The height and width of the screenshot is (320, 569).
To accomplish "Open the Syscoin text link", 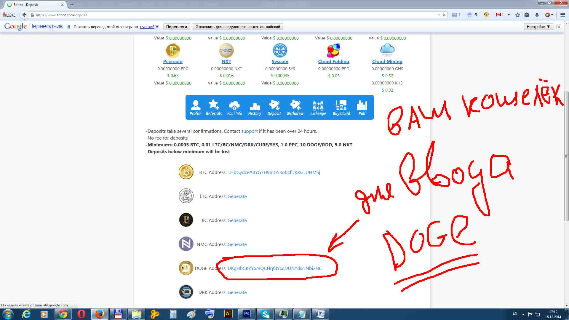I will point(280,61).
